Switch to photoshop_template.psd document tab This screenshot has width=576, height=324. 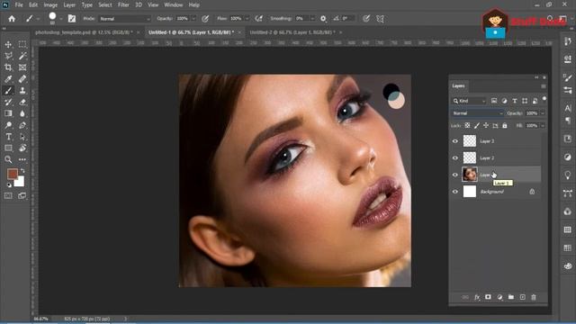(84, 32)
